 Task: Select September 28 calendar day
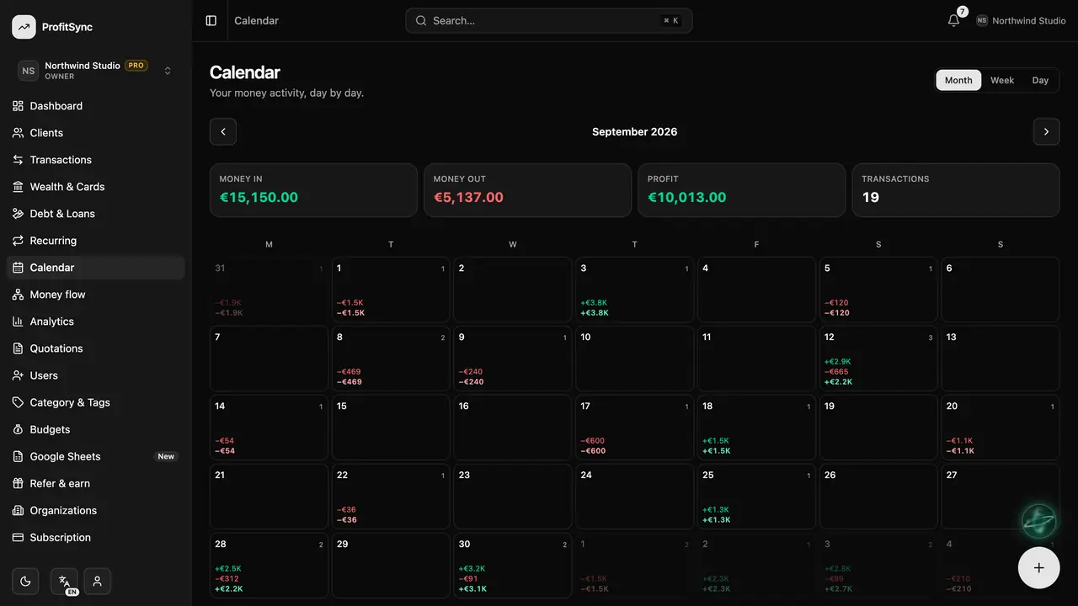[x=269, y=566]
